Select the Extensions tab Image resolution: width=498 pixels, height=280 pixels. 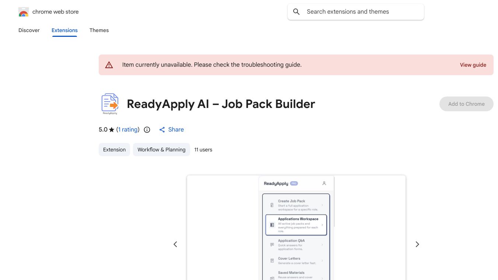tap(64, 30)
